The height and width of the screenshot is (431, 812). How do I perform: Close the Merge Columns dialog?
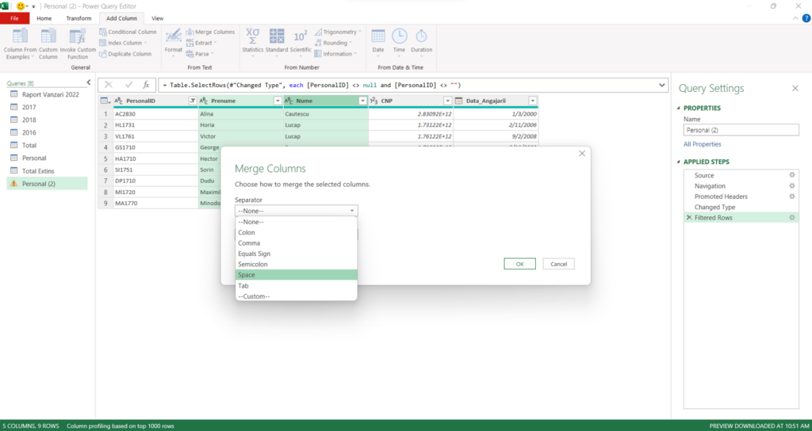[582, 153]
